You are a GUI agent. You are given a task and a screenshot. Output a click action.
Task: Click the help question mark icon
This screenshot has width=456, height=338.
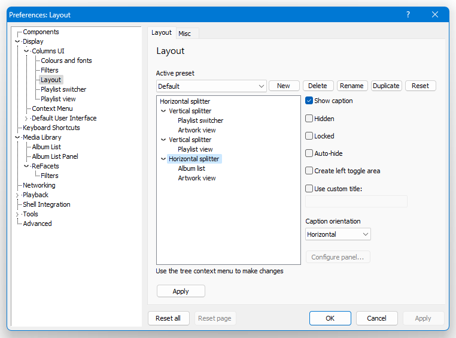(x=408, y=14)
